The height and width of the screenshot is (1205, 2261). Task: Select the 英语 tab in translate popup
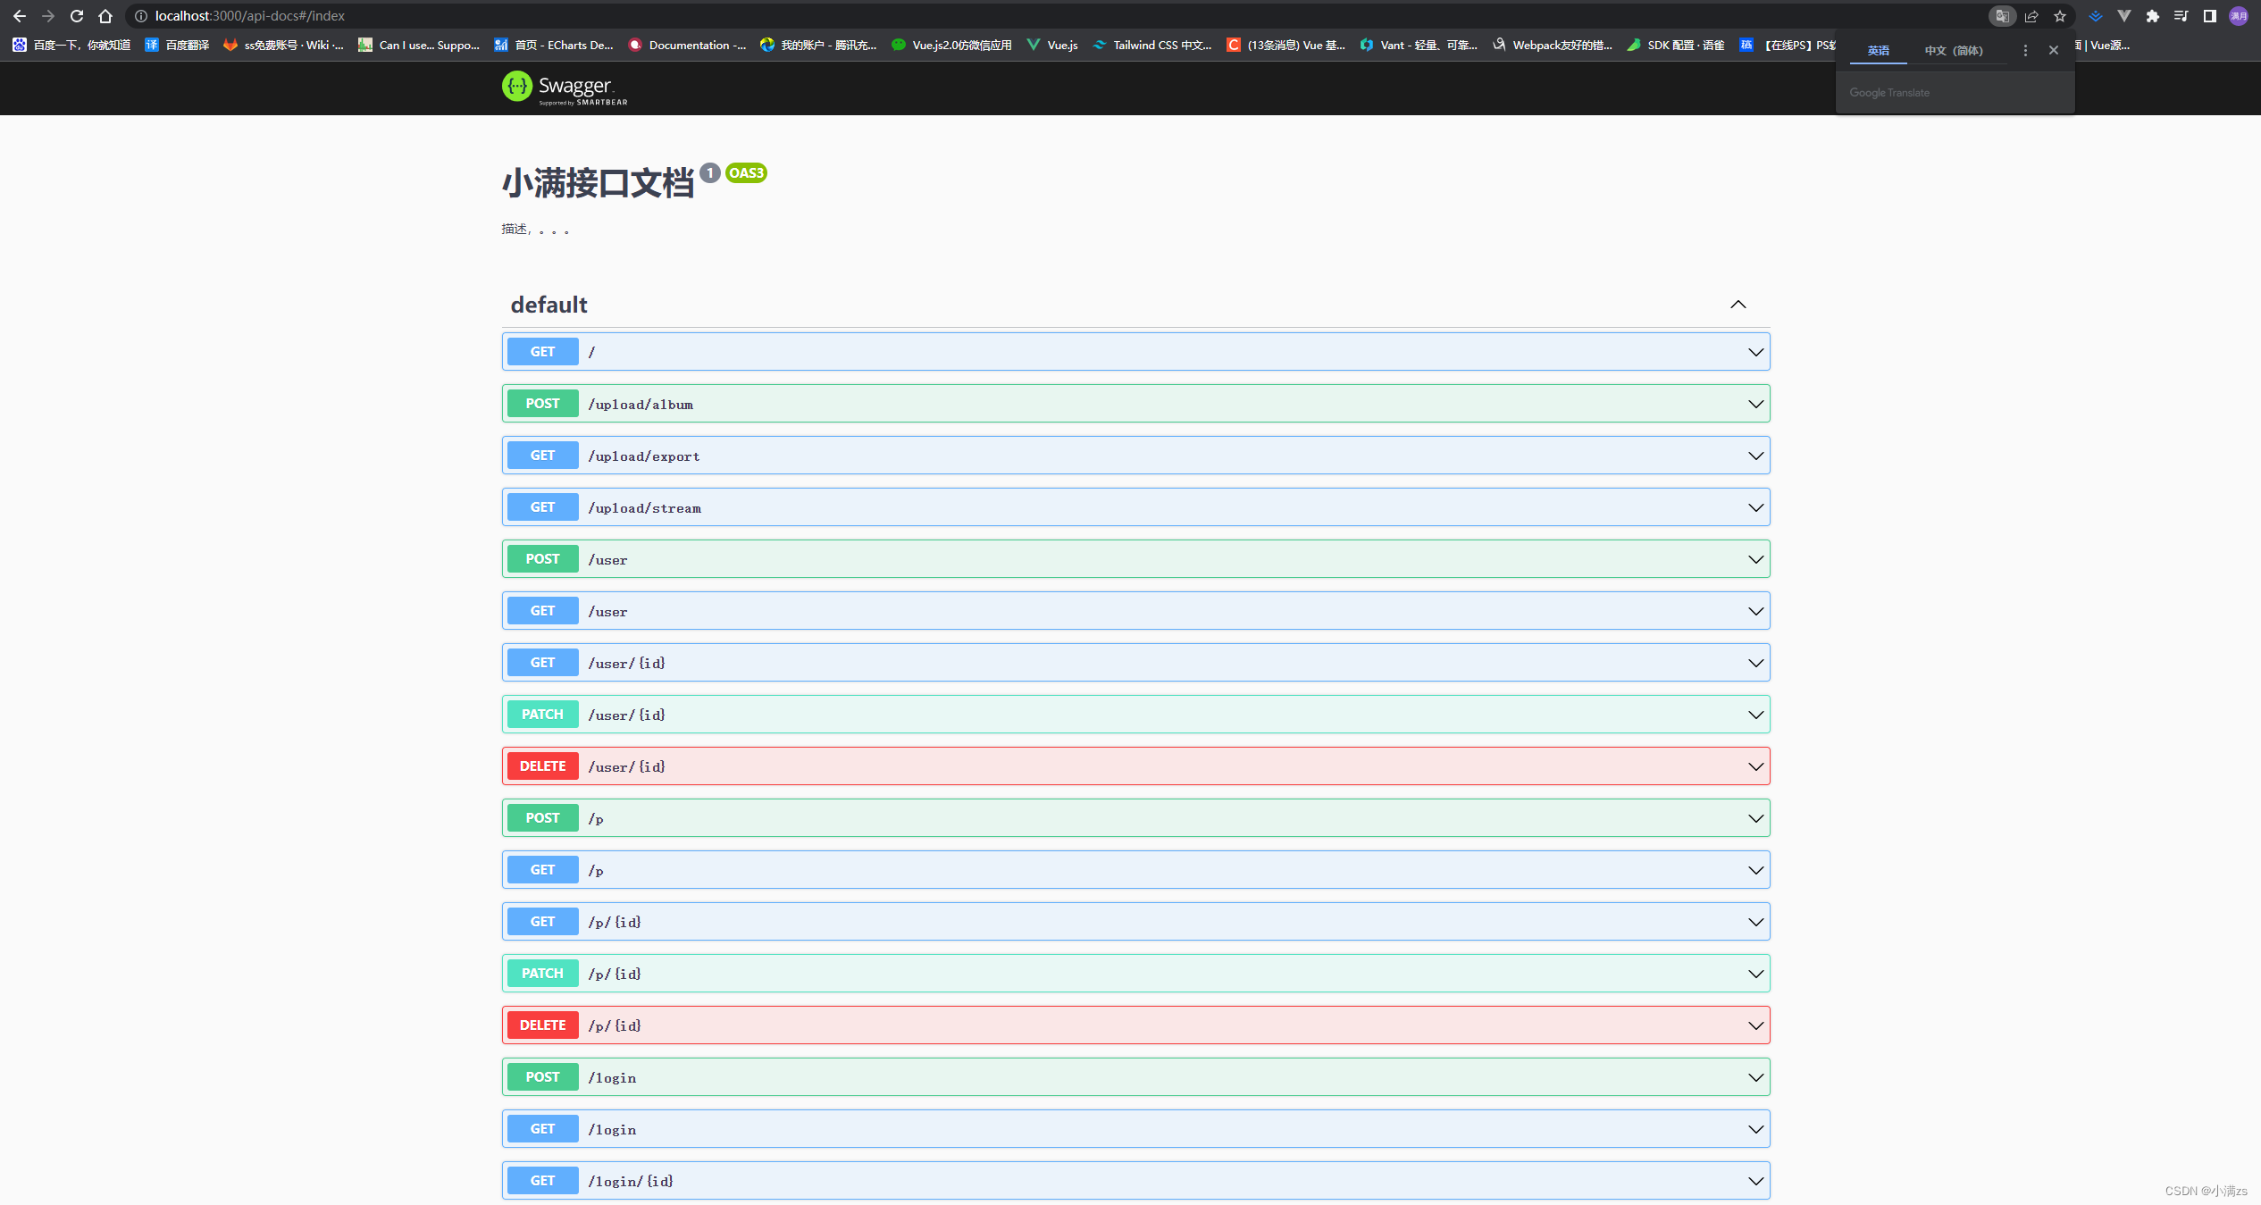click(x=1878, y=50)
